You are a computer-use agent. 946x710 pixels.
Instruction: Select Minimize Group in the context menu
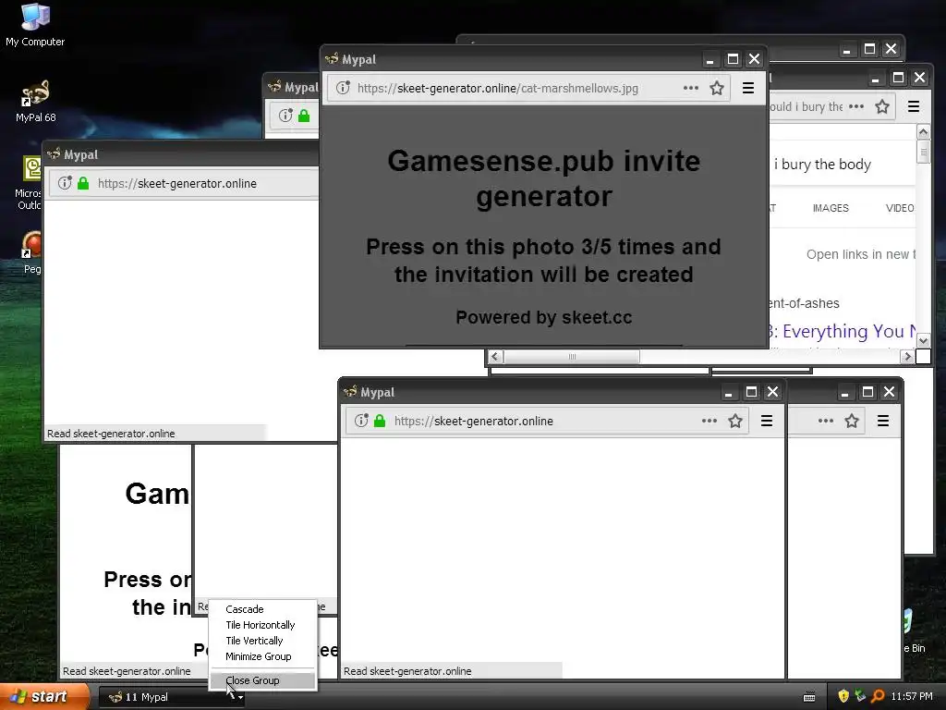click(x=259, y=656)
